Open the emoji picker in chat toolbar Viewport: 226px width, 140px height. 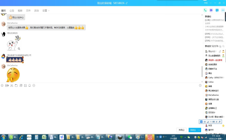tap(2, 86)
